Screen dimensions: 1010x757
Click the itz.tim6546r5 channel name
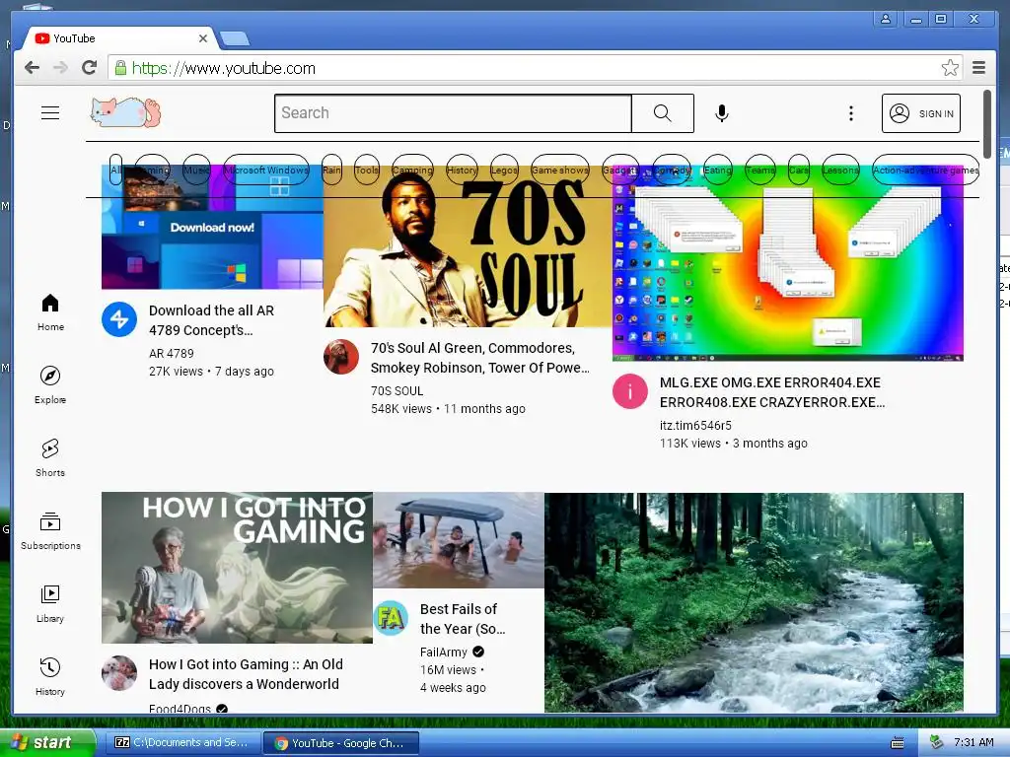(x=695, y=426)
